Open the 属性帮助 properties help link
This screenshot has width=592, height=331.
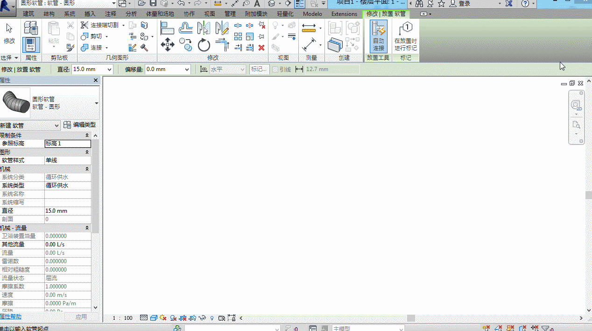click(x=10, y=317)
